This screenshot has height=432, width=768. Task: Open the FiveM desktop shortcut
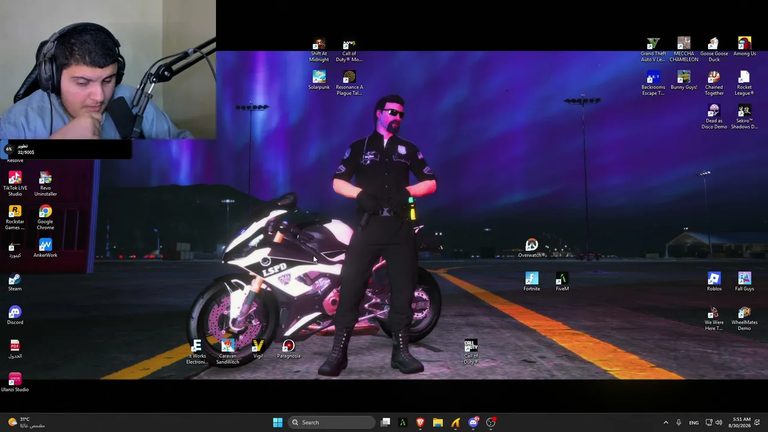point(562,283)
